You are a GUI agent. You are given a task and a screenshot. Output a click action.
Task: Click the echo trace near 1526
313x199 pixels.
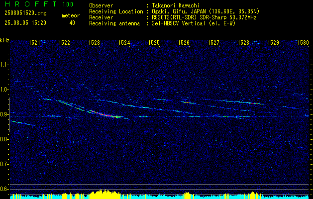point(188,102)
